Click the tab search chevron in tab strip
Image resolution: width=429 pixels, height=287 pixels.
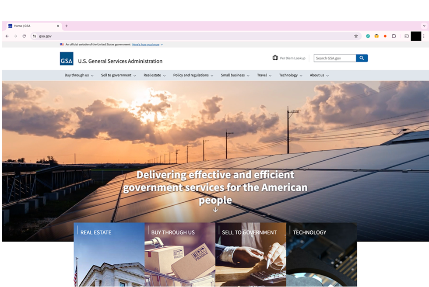pos(424,26)
